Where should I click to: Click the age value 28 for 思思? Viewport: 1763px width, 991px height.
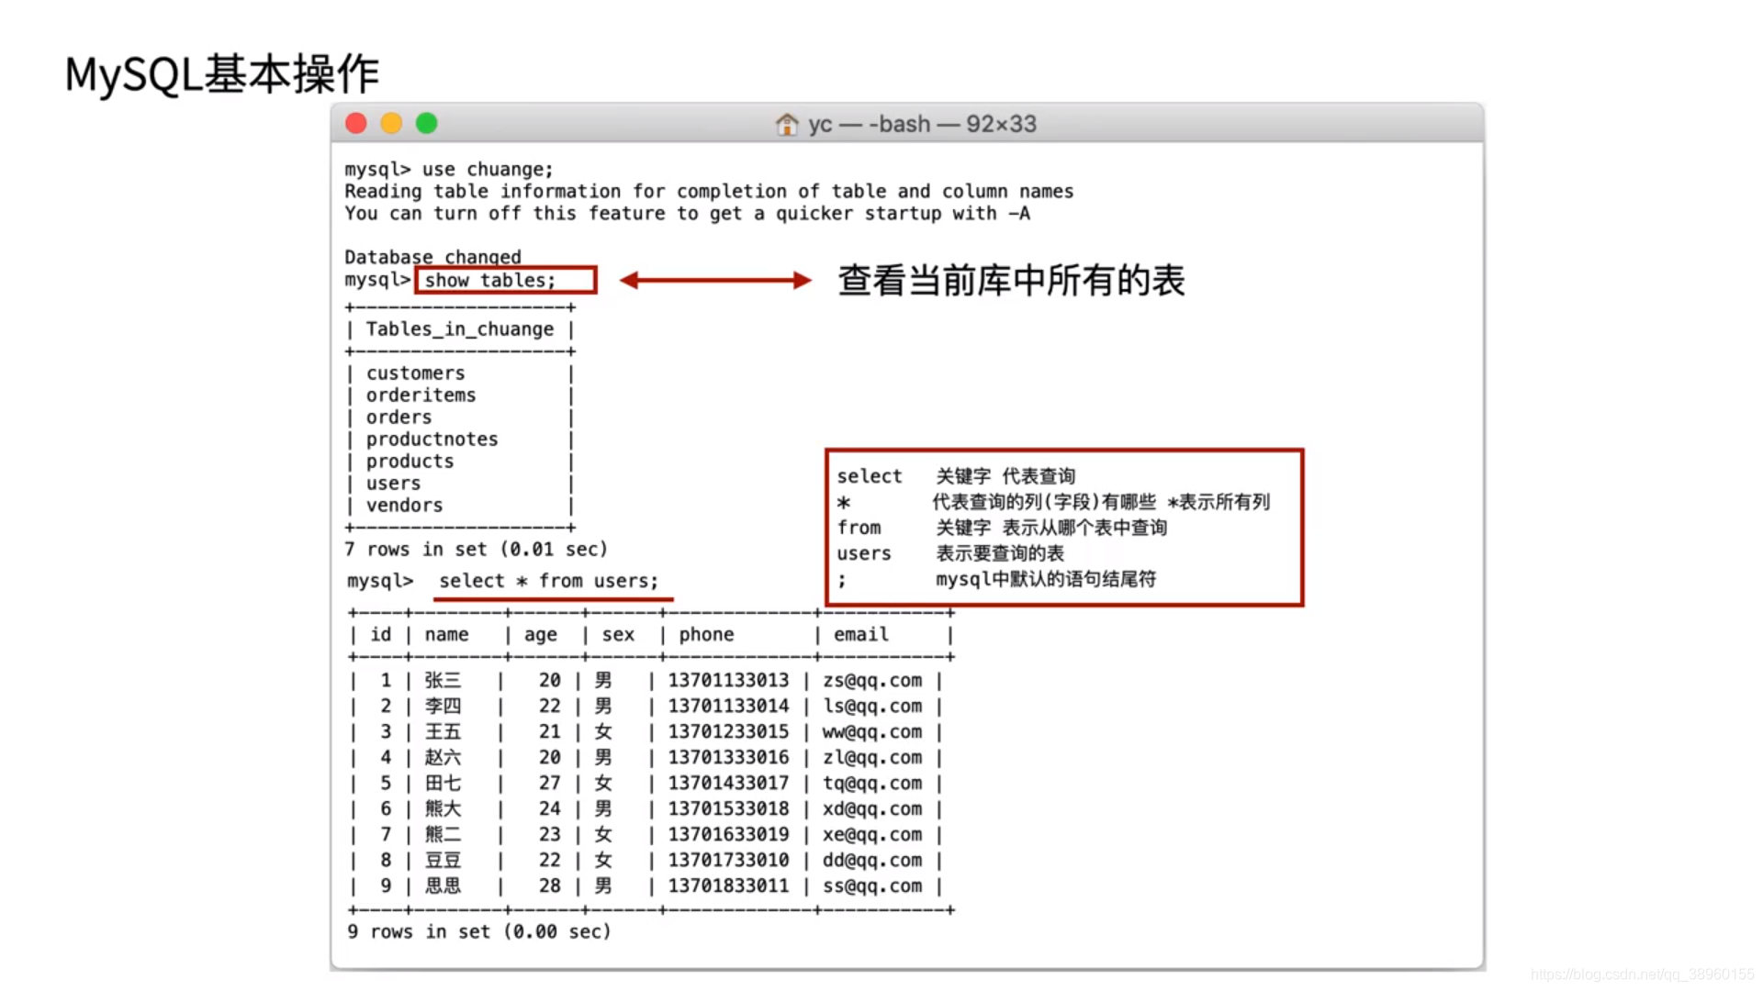[549, 886]
